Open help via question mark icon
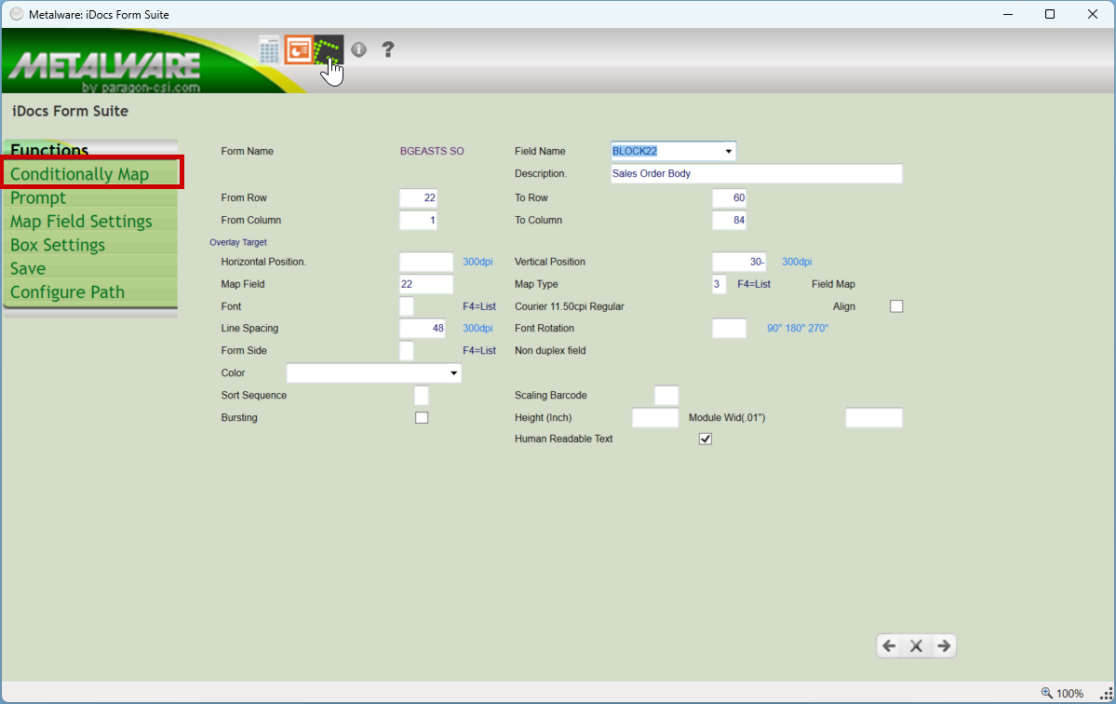 pyautogui.click(x=388, y=49)
